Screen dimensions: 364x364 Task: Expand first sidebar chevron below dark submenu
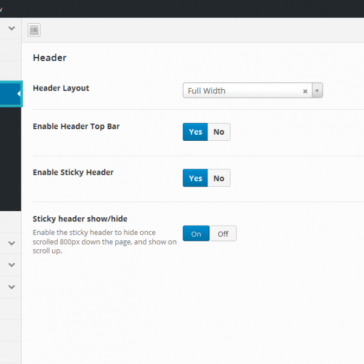point(12,243)
